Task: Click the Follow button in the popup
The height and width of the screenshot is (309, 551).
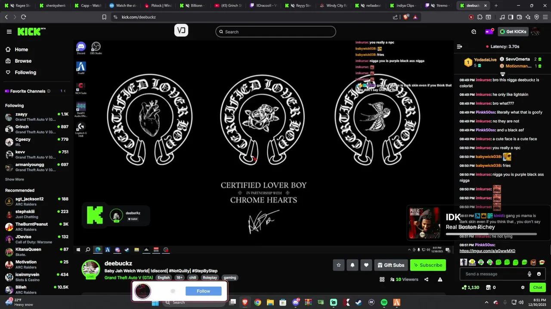Action: 203,291
